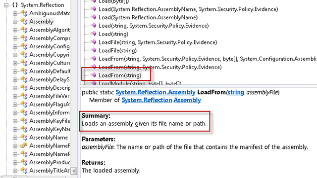Expand the AmbiguousMatc class node
Viewport: 317px width, 178px height.
click(x=15, y=13)
